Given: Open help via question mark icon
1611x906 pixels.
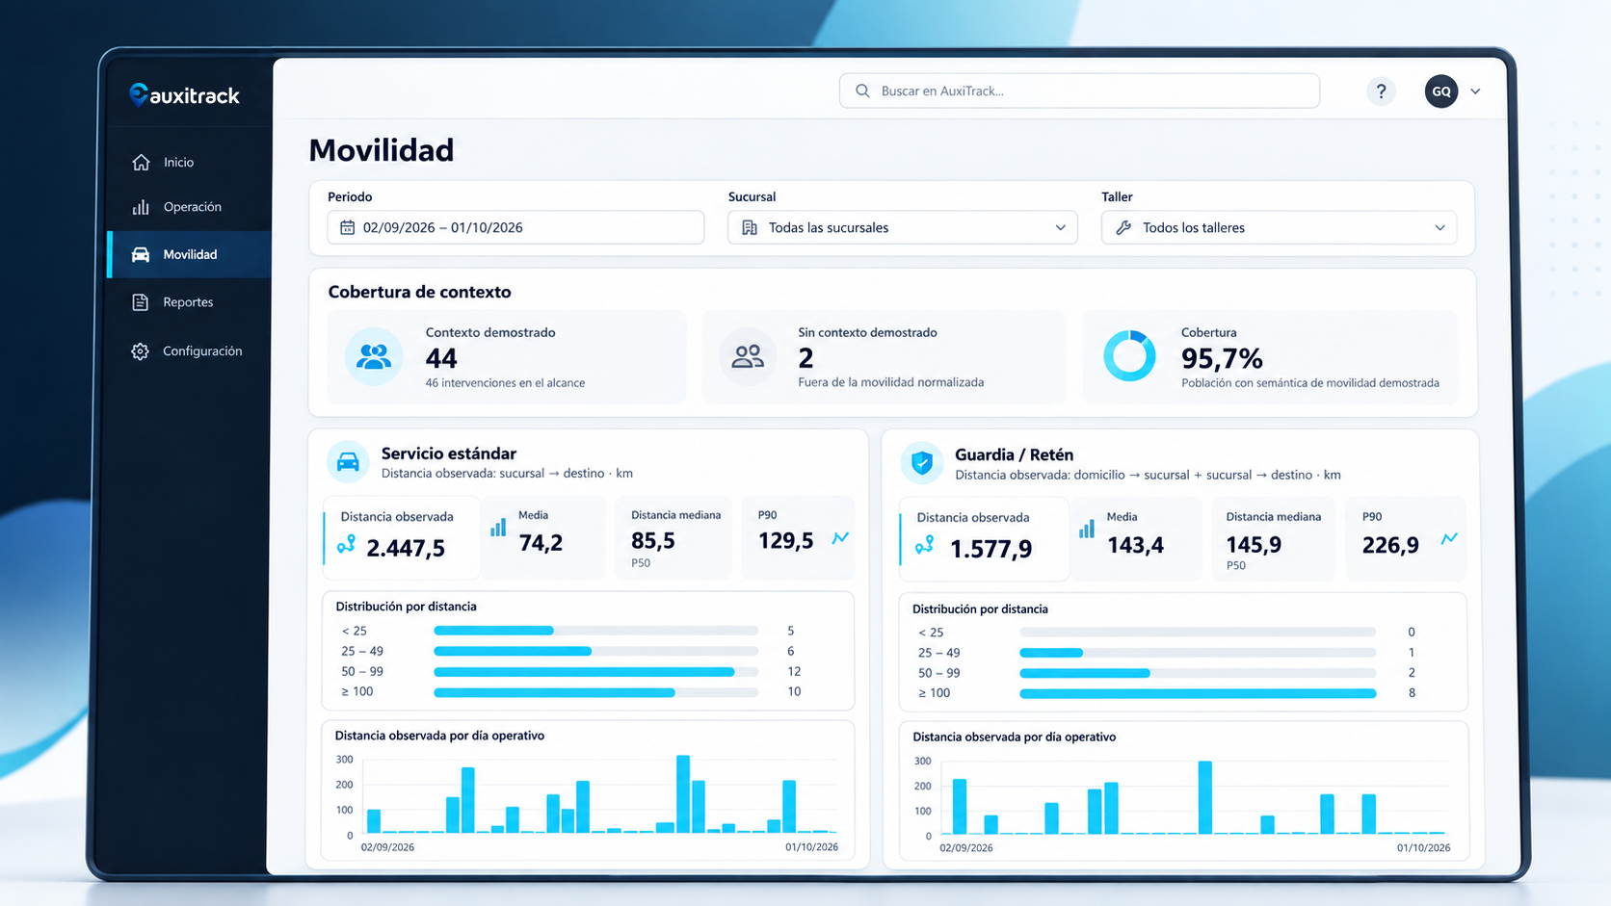Looking at the screenshot, I should [x=1381, y=91].
